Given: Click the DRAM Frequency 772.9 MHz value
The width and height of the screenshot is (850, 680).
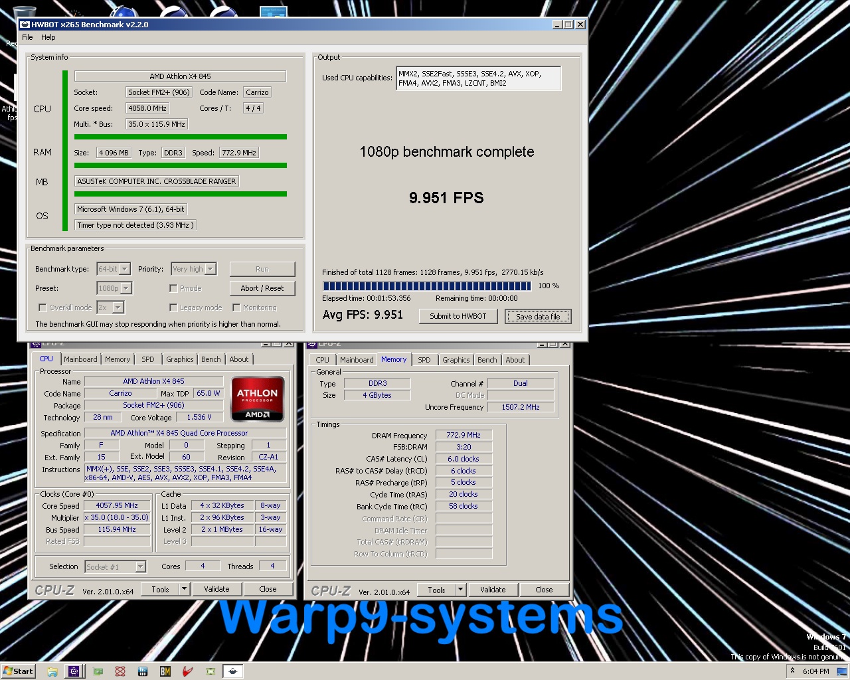Looking at the screenshot, I should point(464,435).
